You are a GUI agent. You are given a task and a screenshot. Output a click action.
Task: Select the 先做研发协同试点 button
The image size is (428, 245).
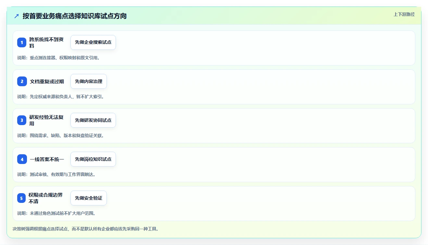click(x=93, y=120)
